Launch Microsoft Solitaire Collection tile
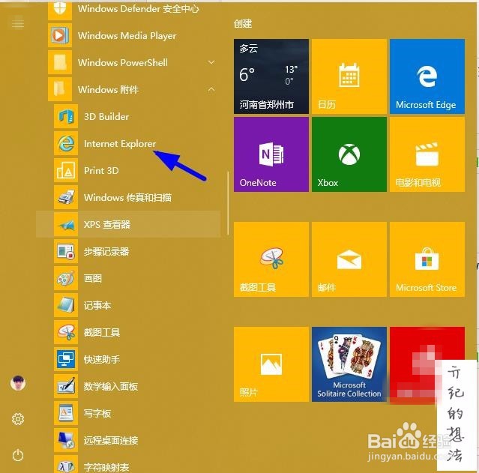Screen dimensions: 479x473 coord(349,364)
